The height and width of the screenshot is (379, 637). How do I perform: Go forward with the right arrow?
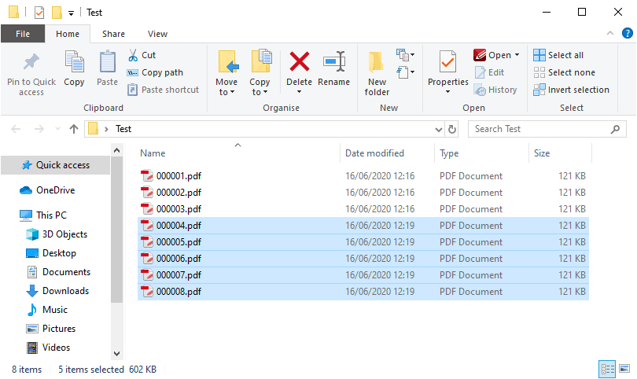tap(39, 129)
